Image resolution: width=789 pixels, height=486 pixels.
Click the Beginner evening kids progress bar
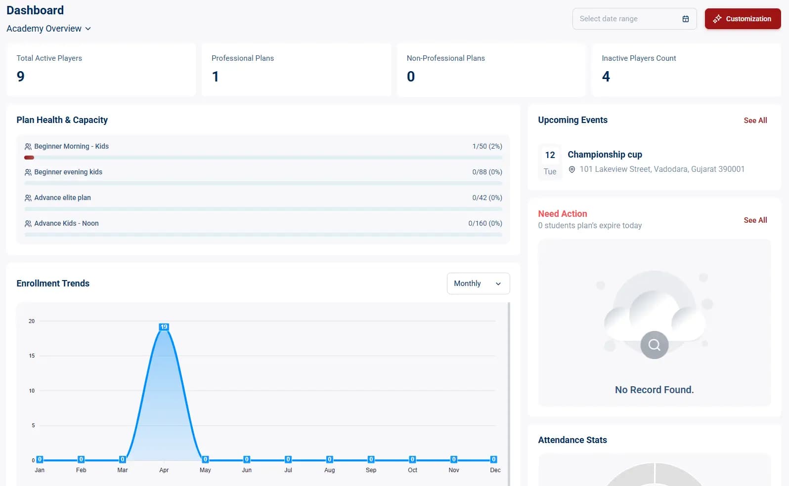point(263,183)
